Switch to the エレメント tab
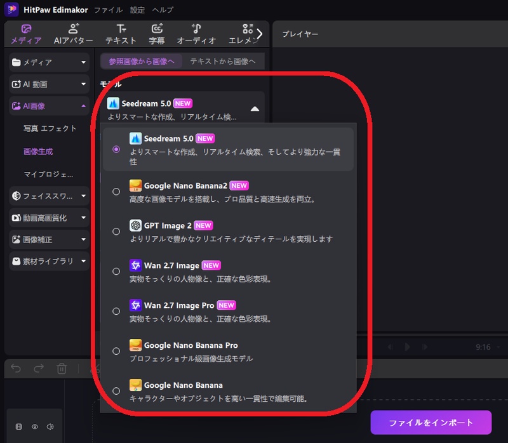508x443 pixels. click(243, 34)
